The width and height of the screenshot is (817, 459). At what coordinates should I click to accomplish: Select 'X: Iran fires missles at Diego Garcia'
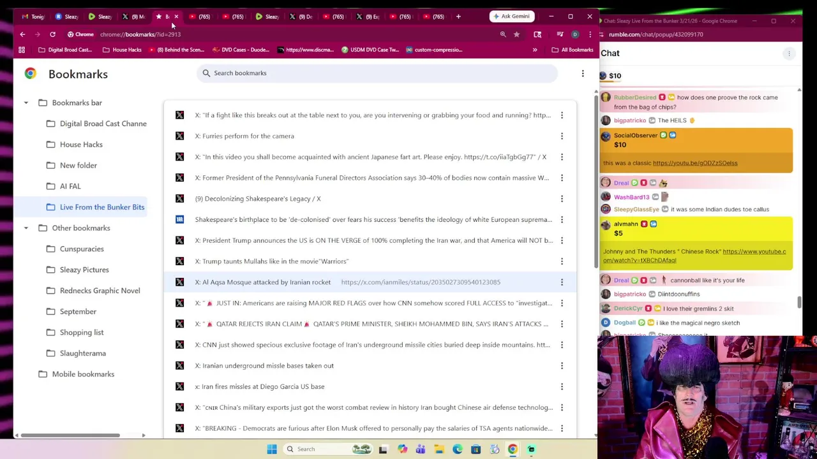coord(370,387)
